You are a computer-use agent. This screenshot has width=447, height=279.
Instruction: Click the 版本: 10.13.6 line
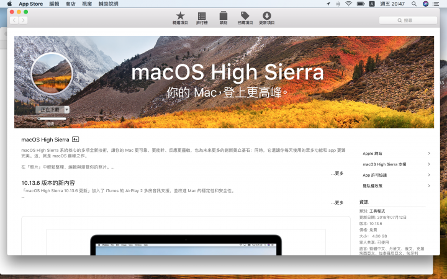click(371, 223)
